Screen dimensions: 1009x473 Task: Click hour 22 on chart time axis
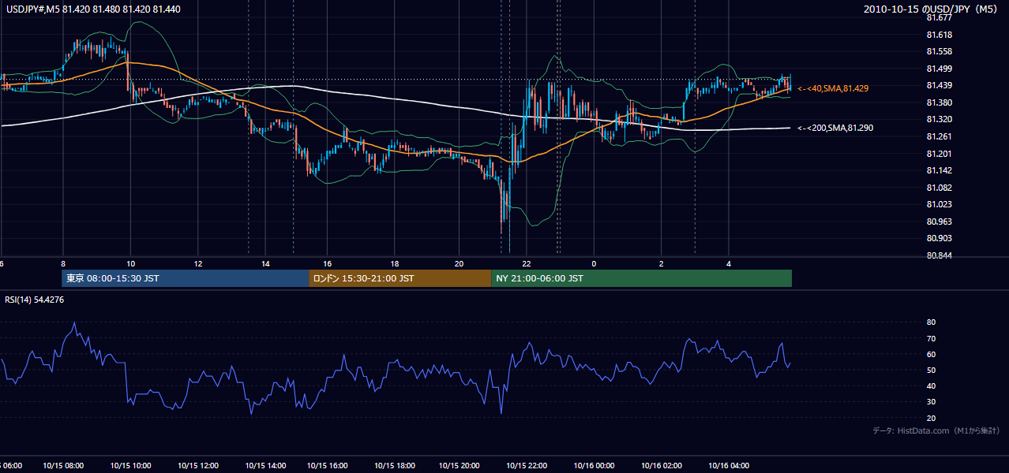pos(526,263)
